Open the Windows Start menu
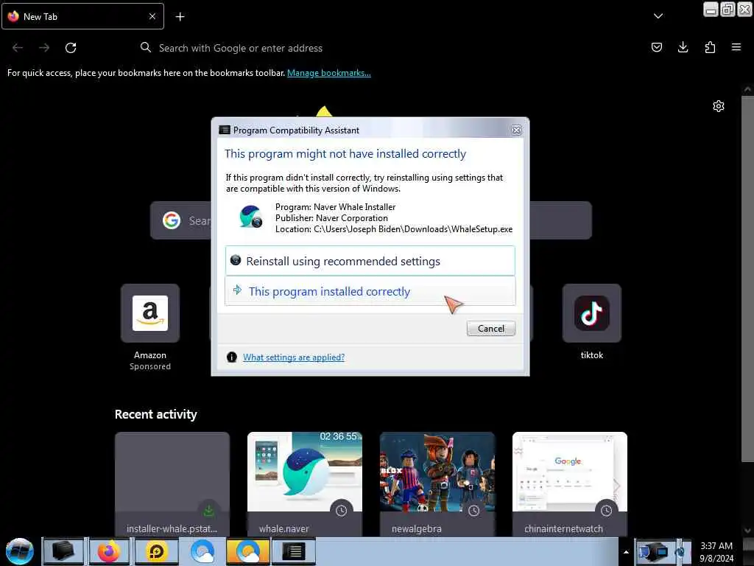 tap(20, 551)
